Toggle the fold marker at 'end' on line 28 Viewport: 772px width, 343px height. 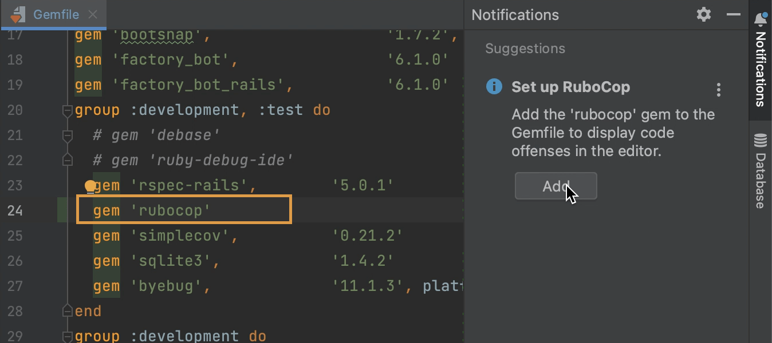point(67,311)
